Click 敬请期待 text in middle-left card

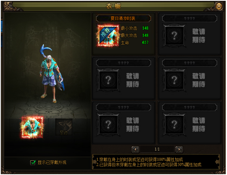pos(133,80)
